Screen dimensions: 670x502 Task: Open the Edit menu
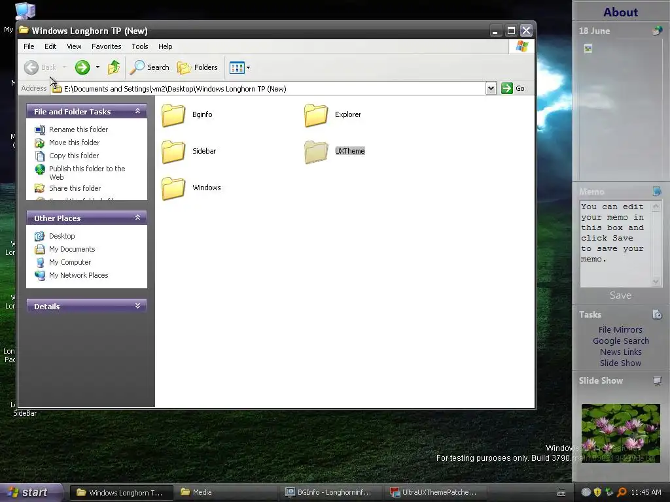tap(50, 46)
